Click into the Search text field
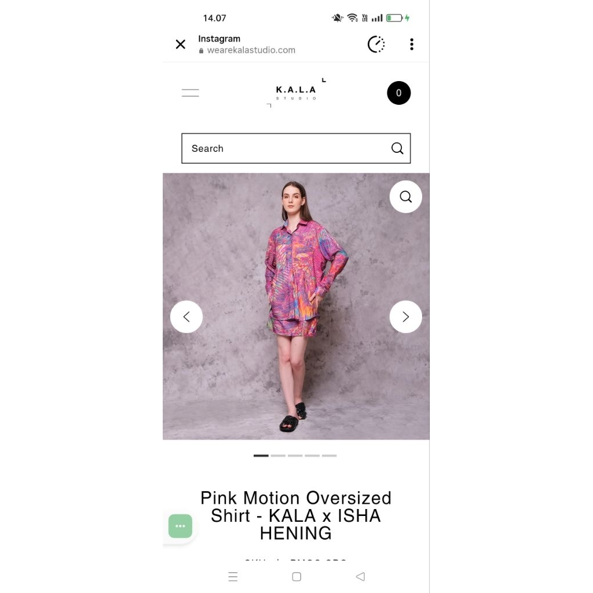This screenshot has height=593, width=593. tap(284, 149)
